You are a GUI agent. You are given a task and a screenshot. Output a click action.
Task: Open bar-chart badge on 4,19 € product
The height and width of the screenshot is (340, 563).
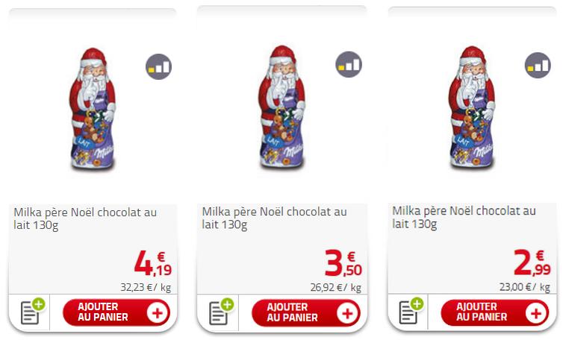(159, 66)
